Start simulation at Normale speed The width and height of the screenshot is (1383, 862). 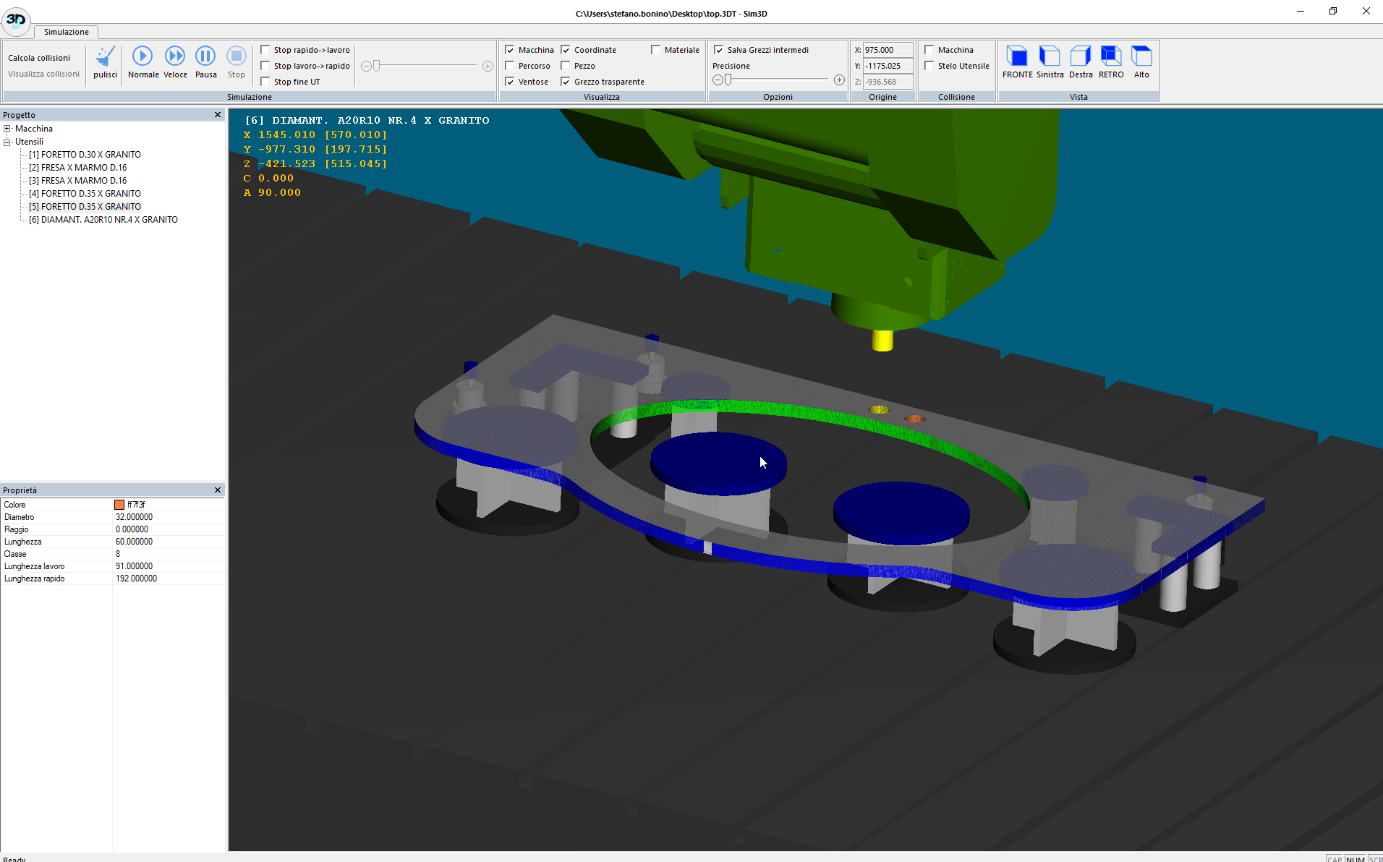coord(142,56)
